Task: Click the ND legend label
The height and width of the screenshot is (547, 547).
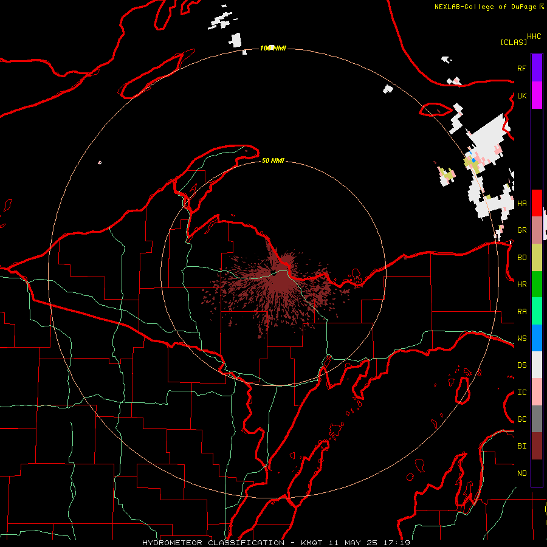Action: click(521, 473)
